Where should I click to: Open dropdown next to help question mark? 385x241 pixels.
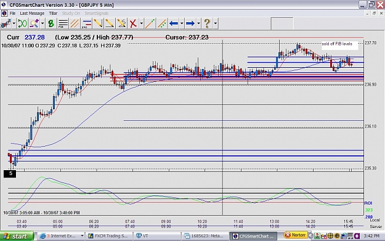[x=216, y=23]
